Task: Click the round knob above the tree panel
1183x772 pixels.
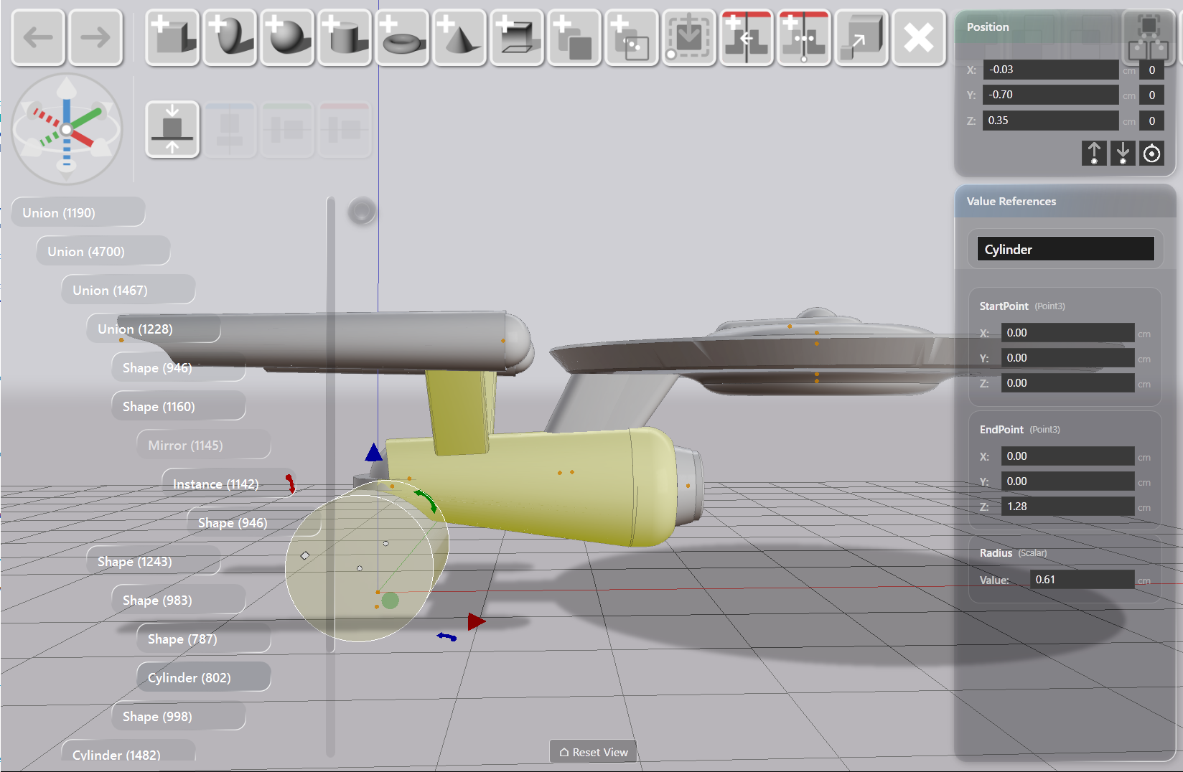Action: tap(362, 212)
